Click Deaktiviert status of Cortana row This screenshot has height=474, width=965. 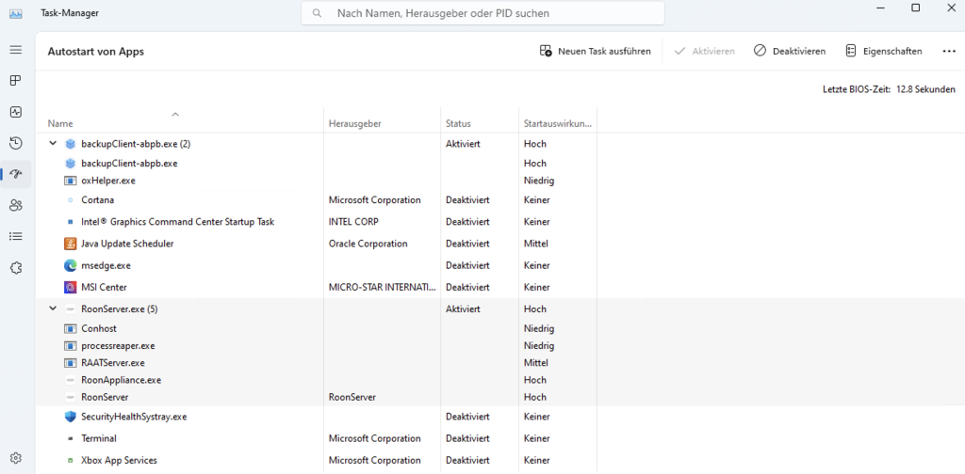tap(467, 200)
